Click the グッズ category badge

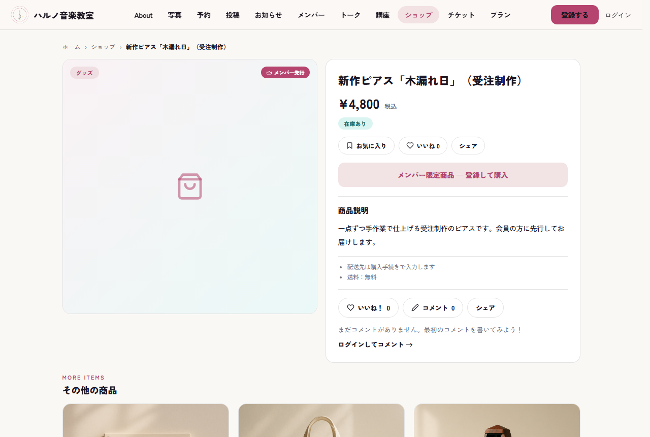84,73
